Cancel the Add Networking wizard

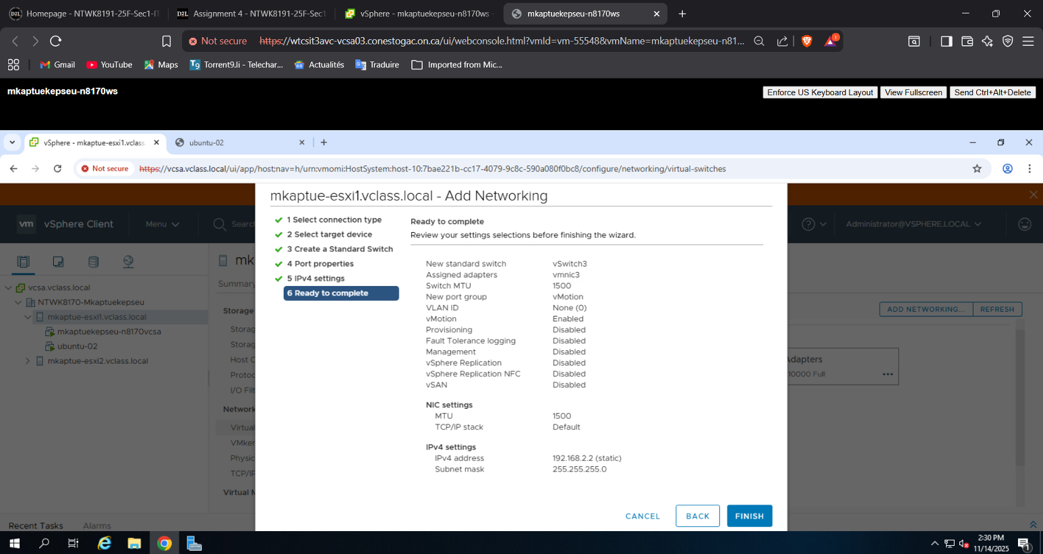(x=643, y=516)
